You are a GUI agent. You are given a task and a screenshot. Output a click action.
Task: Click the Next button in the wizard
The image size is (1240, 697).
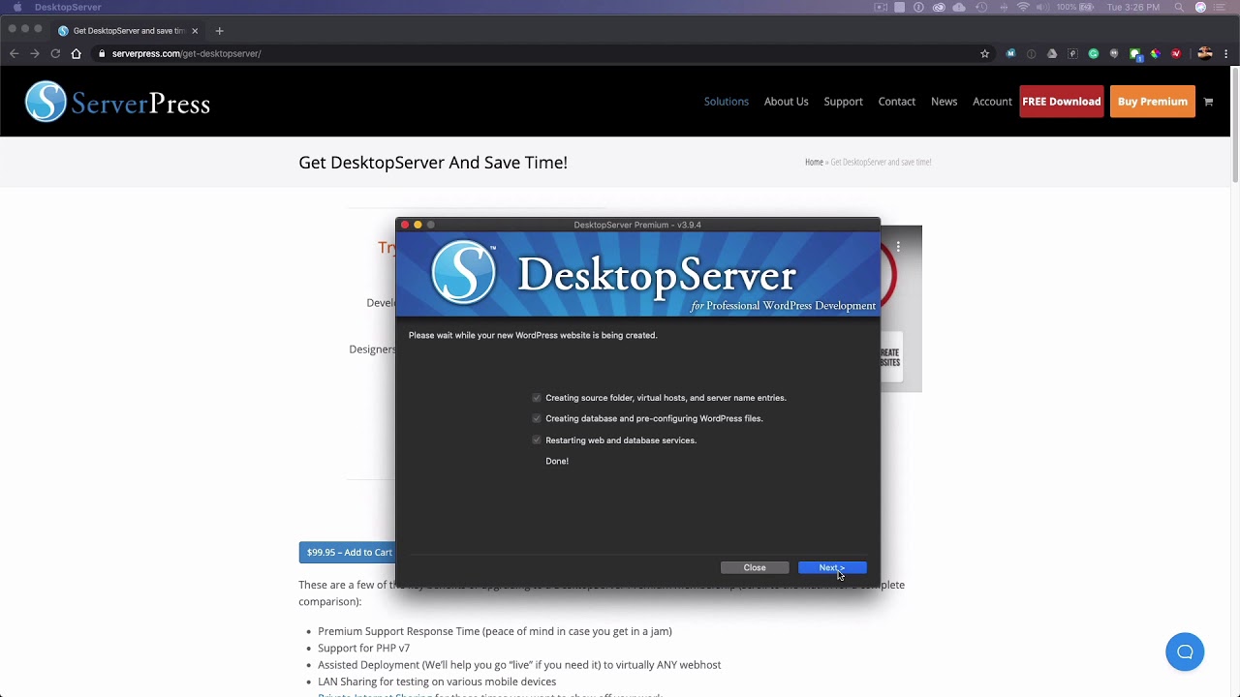830,567
